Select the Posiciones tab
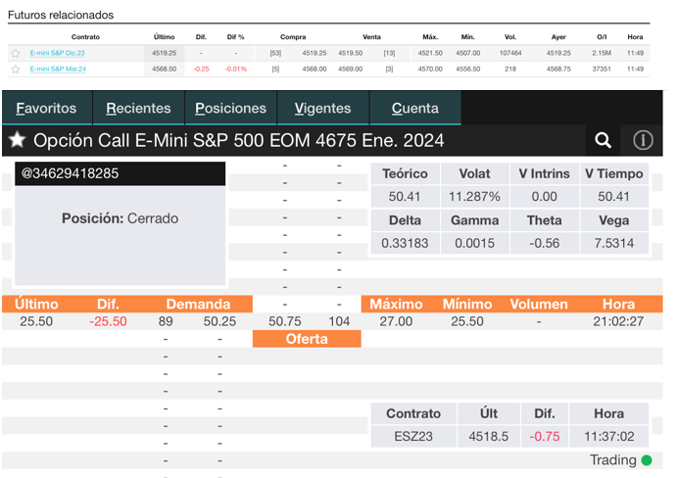The width and height of the screenshot is (677, 478). [x=230, y=108]
